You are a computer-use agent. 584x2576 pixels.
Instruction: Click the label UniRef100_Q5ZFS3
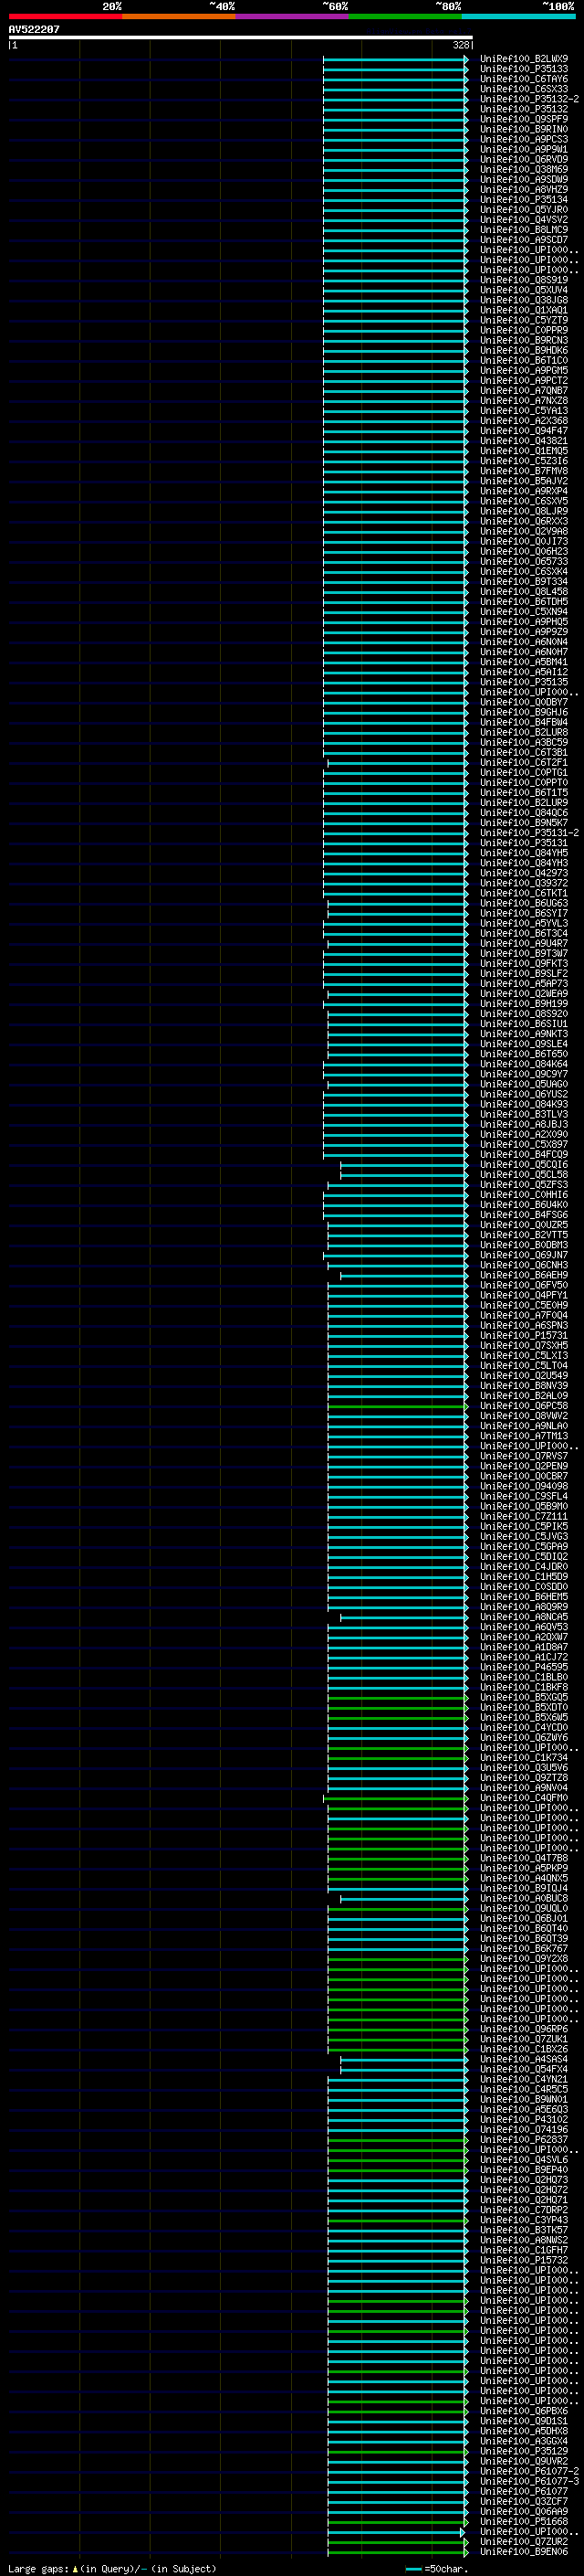click(523, 1185)
